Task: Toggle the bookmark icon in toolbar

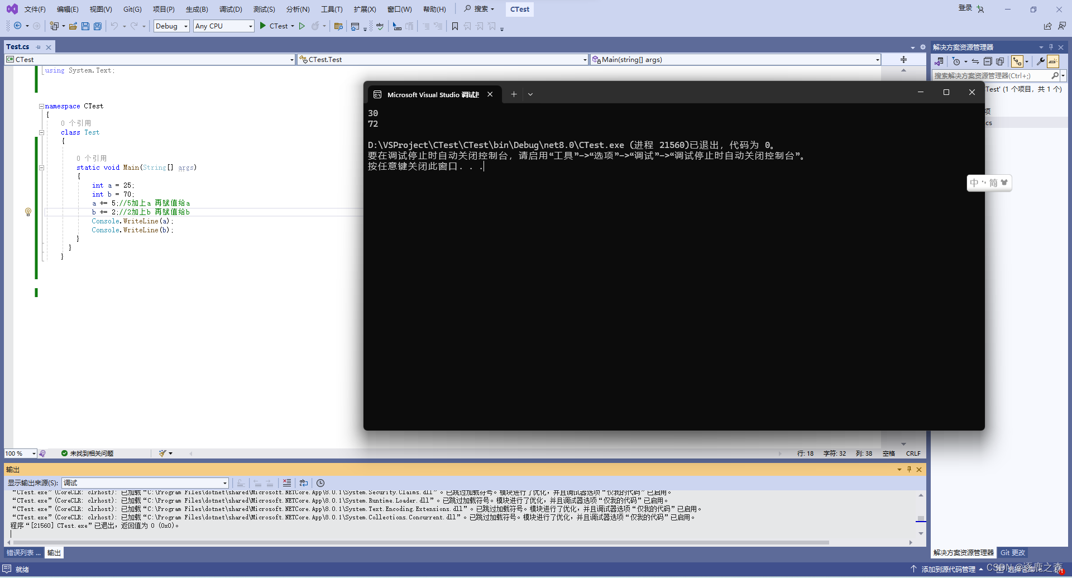Action: click(x=455, y=26)
